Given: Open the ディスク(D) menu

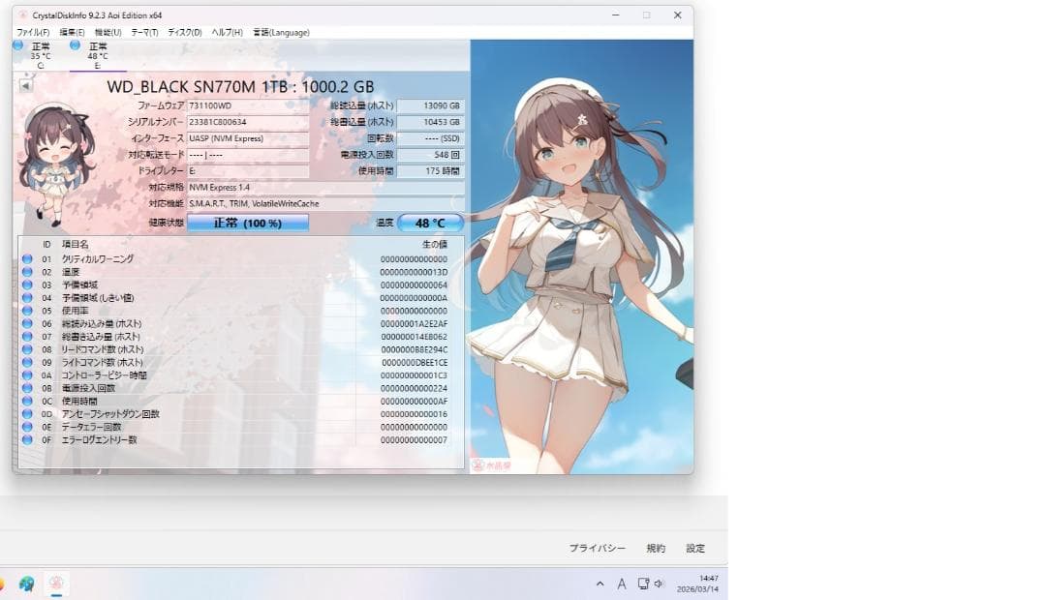Looking at the screenshot, I should (185, 32).
